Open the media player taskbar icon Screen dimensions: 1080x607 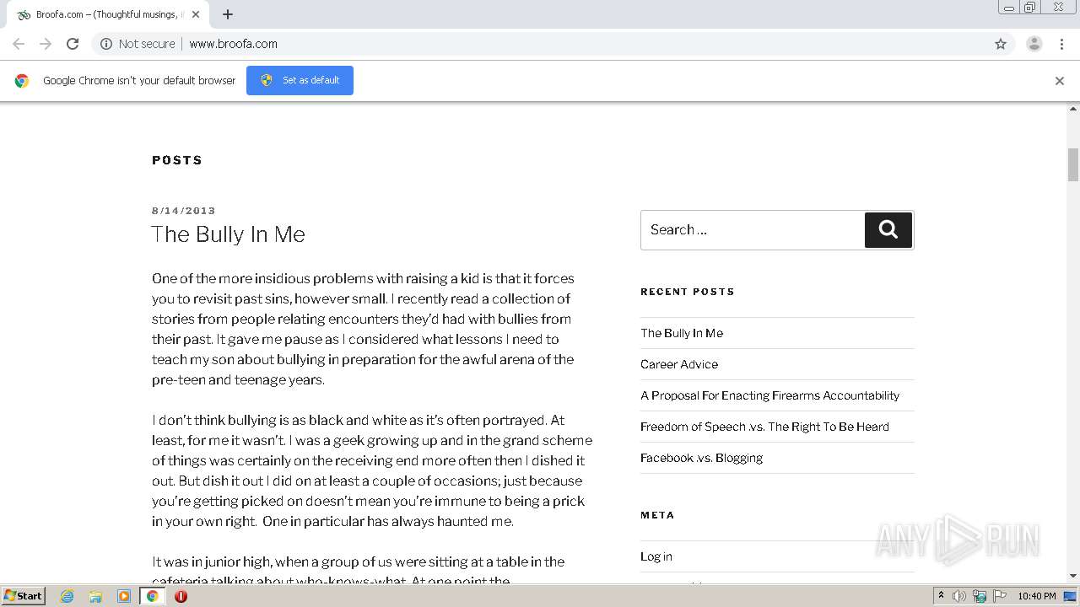[x=124, y=596]
